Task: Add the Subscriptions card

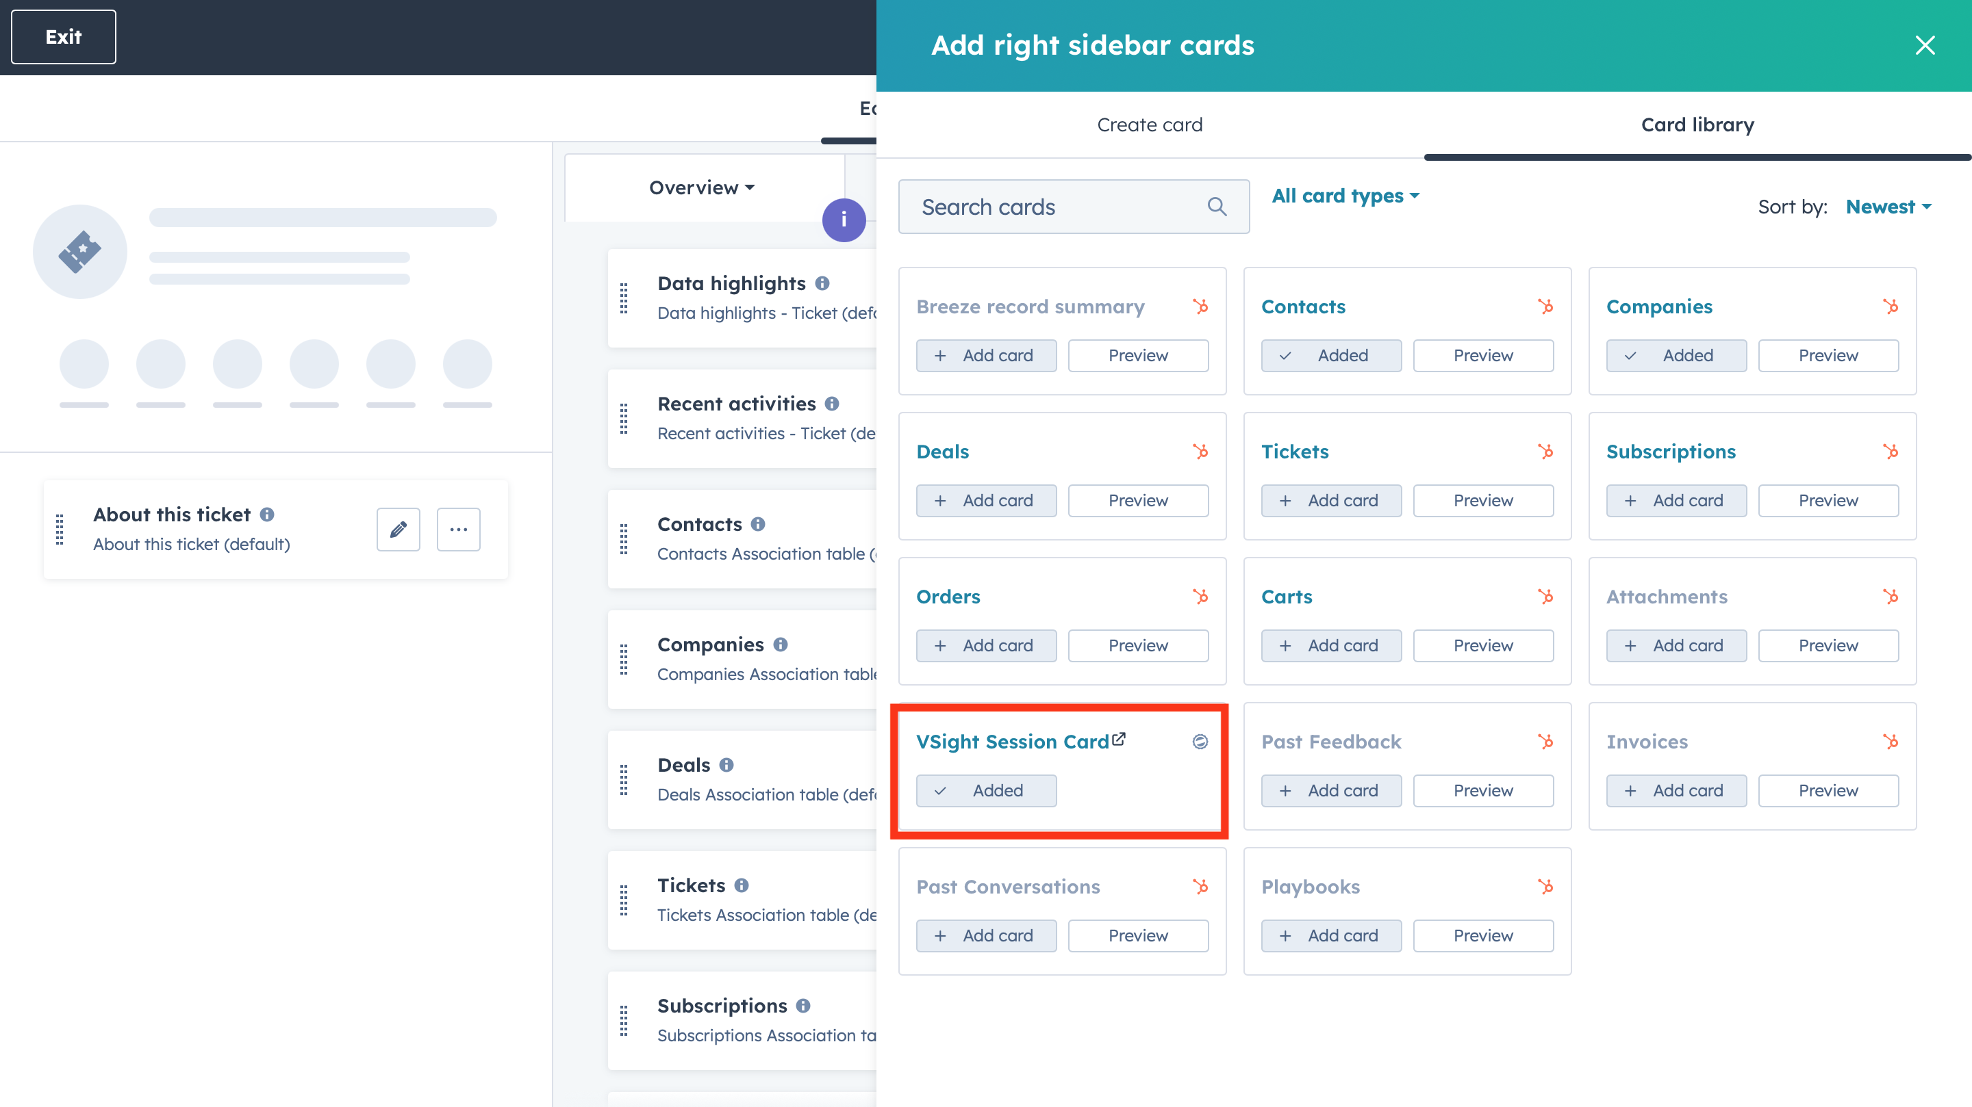Action: point(1676,500)
